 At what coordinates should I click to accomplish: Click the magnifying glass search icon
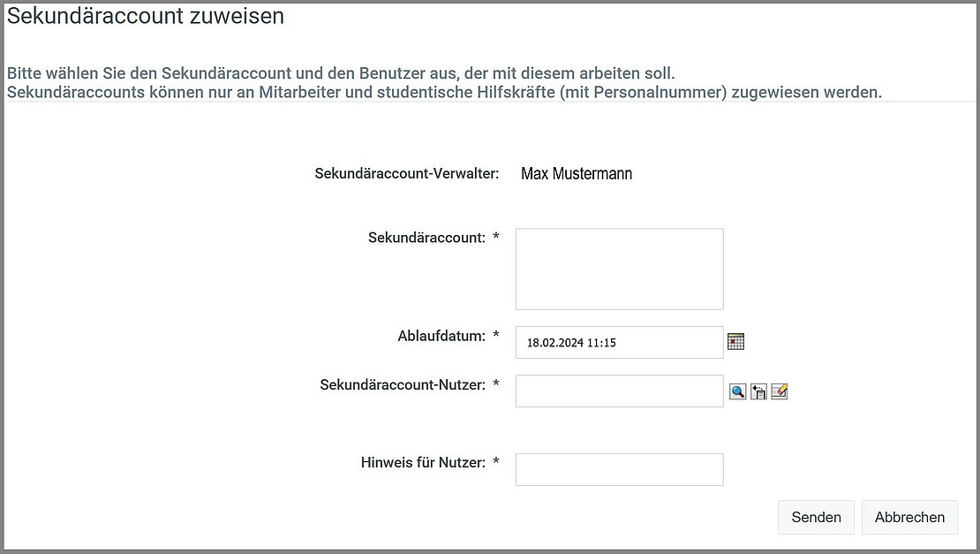(737, 391)
